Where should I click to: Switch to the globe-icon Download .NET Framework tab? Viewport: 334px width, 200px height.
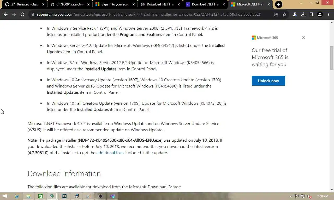pyautogui.click(x=160, y=4)
